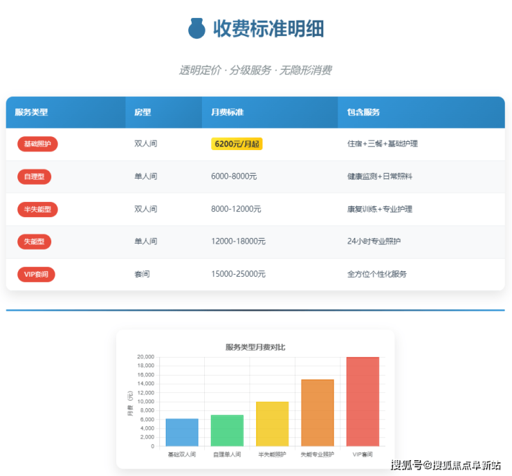Click the 24小时专业照护 service cell
Screen dimensions: 512x476
(x=374, y=241)
